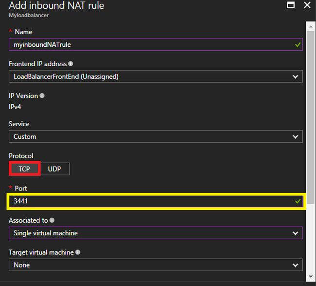Screen dimensions: 316x286
Task: Click the green checkmark in the Port field
Action: pos(298,201)
